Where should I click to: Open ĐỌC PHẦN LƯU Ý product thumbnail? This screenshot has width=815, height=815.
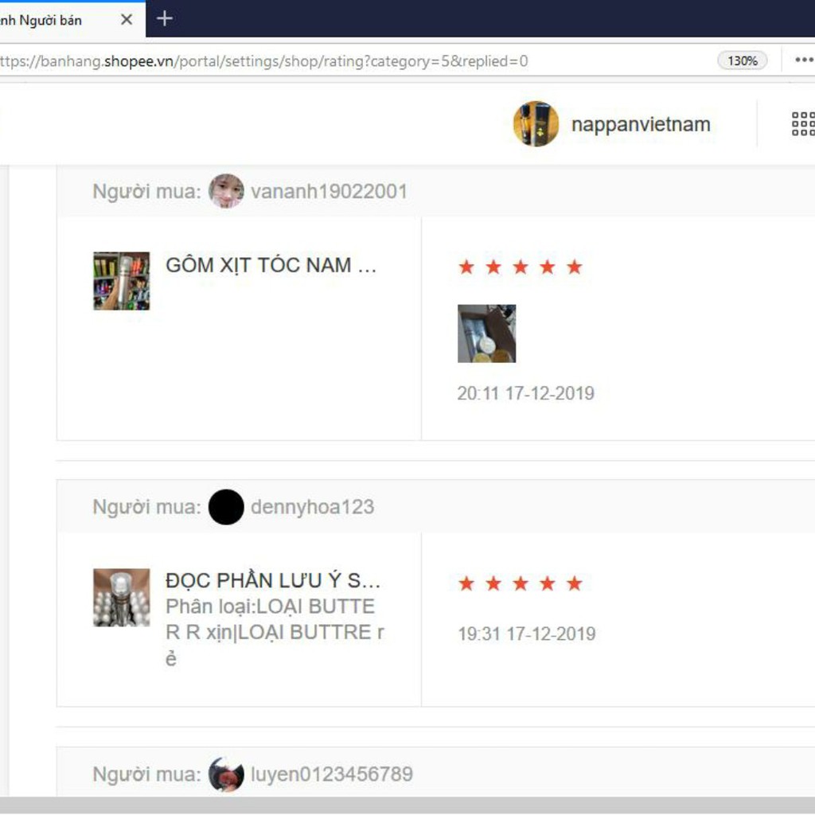[x=121, y=597]
